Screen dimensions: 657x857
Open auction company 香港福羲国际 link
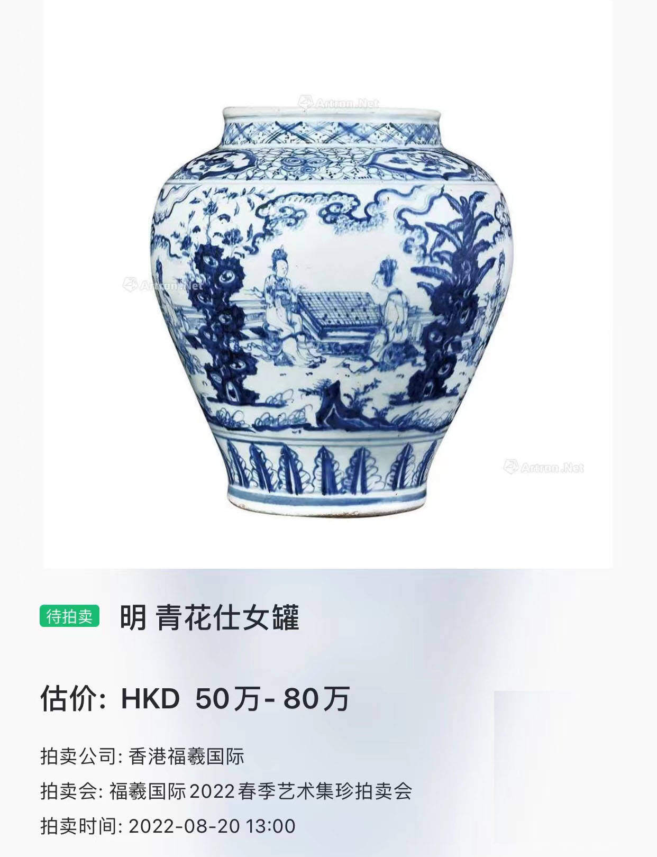pos(186,756)
